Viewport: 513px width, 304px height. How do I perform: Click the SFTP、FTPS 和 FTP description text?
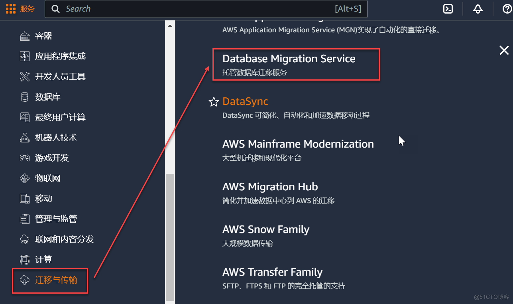[283, 286]
